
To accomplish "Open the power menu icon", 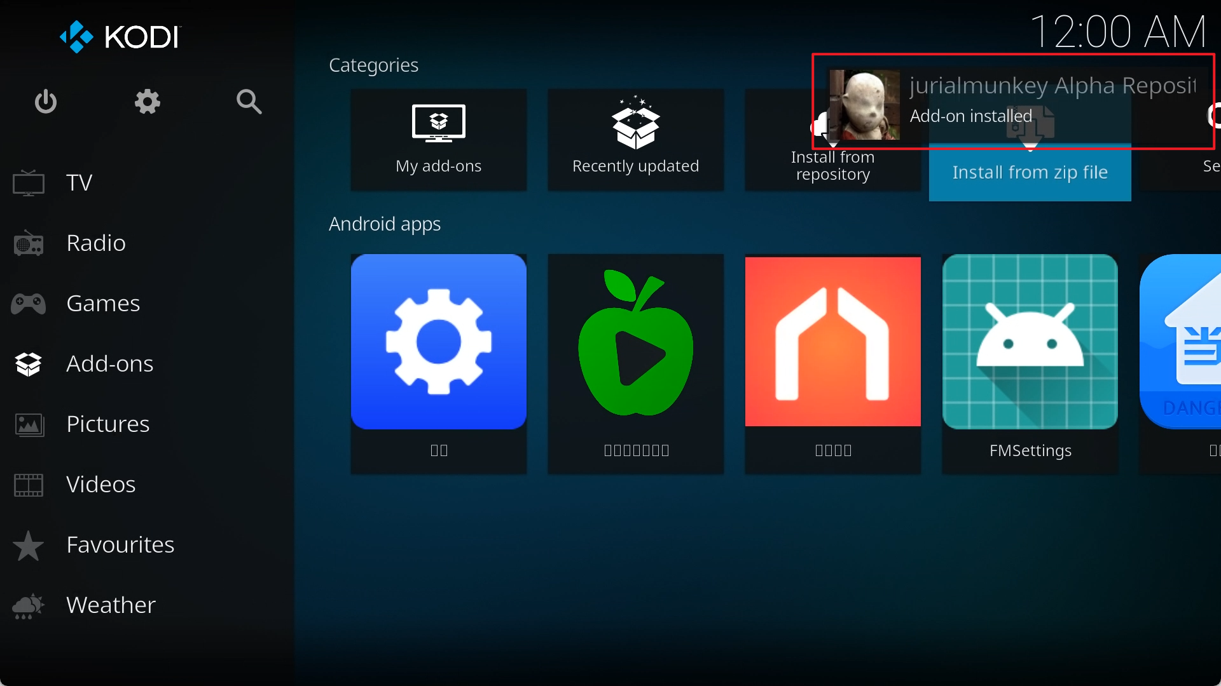I will coord(46,102).
